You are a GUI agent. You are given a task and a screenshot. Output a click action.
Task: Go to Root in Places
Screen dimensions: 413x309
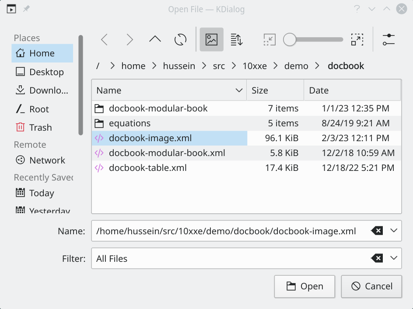point(42,109)
